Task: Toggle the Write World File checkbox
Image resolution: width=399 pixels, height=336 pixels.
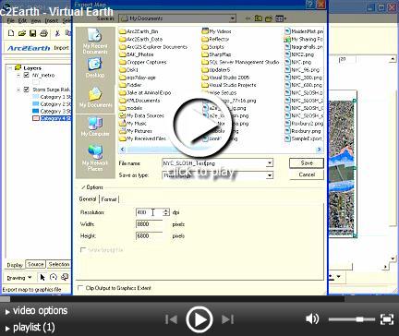Action: point(82,249)
